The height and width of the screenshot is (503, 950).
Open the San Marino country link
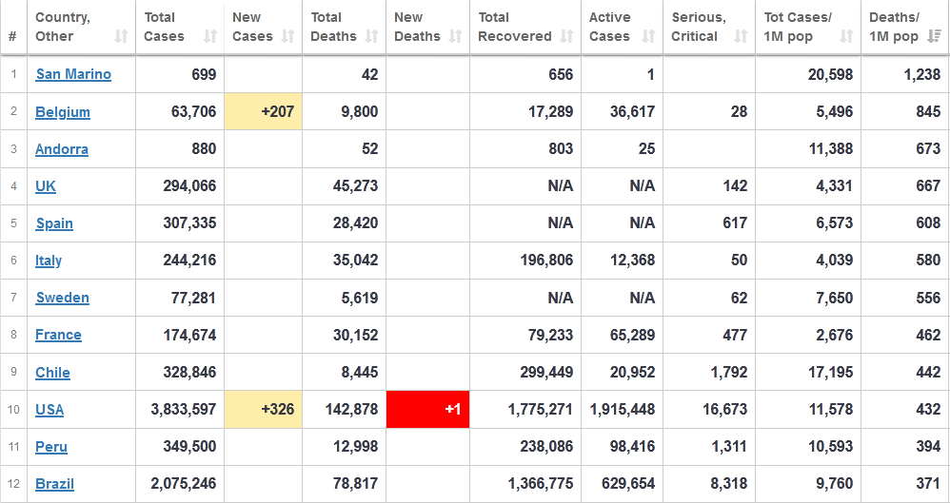coord(73,74)
